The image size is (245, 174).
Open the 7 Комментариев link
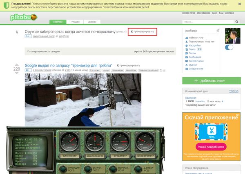42,70
